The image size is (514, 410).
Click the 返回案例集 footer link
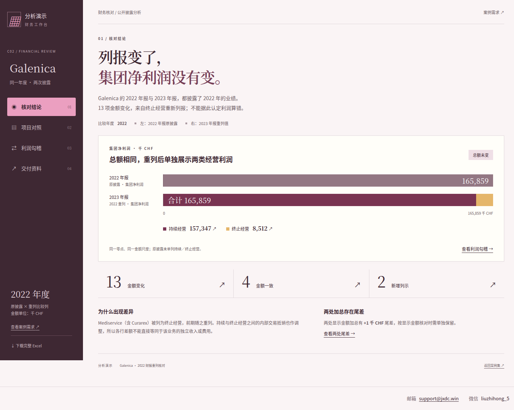pos(494,366)
